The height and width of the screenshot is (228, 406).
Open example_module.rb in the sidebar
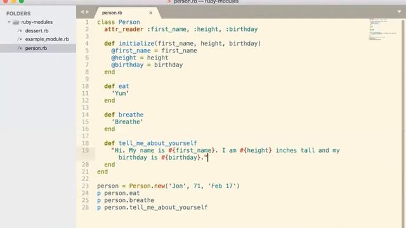[x=47, y=39]
